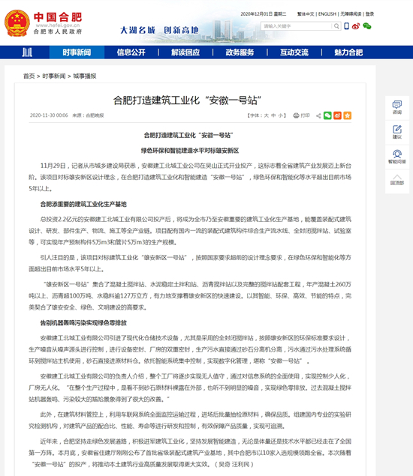The image size is (413, 476).
Task: Share article via green WeChat icon
Action: 327,115
